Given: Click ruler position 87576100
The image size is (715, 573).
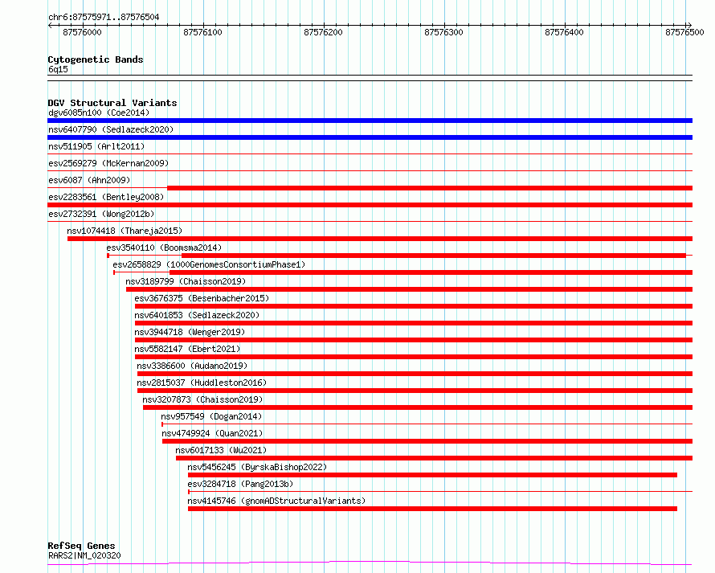Looking at the screenshot, I should pos(202,32).
